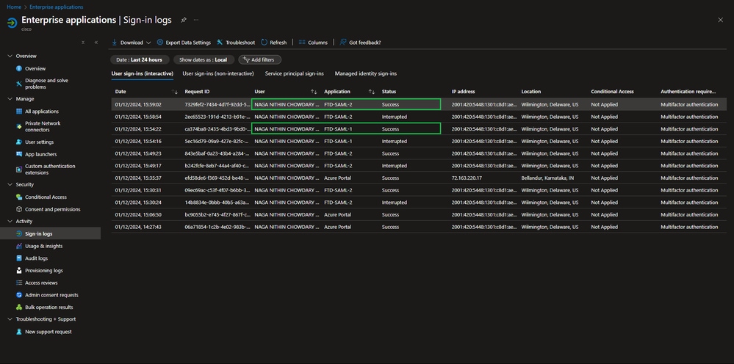Click the Access reviews list icon
The height and width of the screenshot is (364, 734).
click(x=18, y=283)
